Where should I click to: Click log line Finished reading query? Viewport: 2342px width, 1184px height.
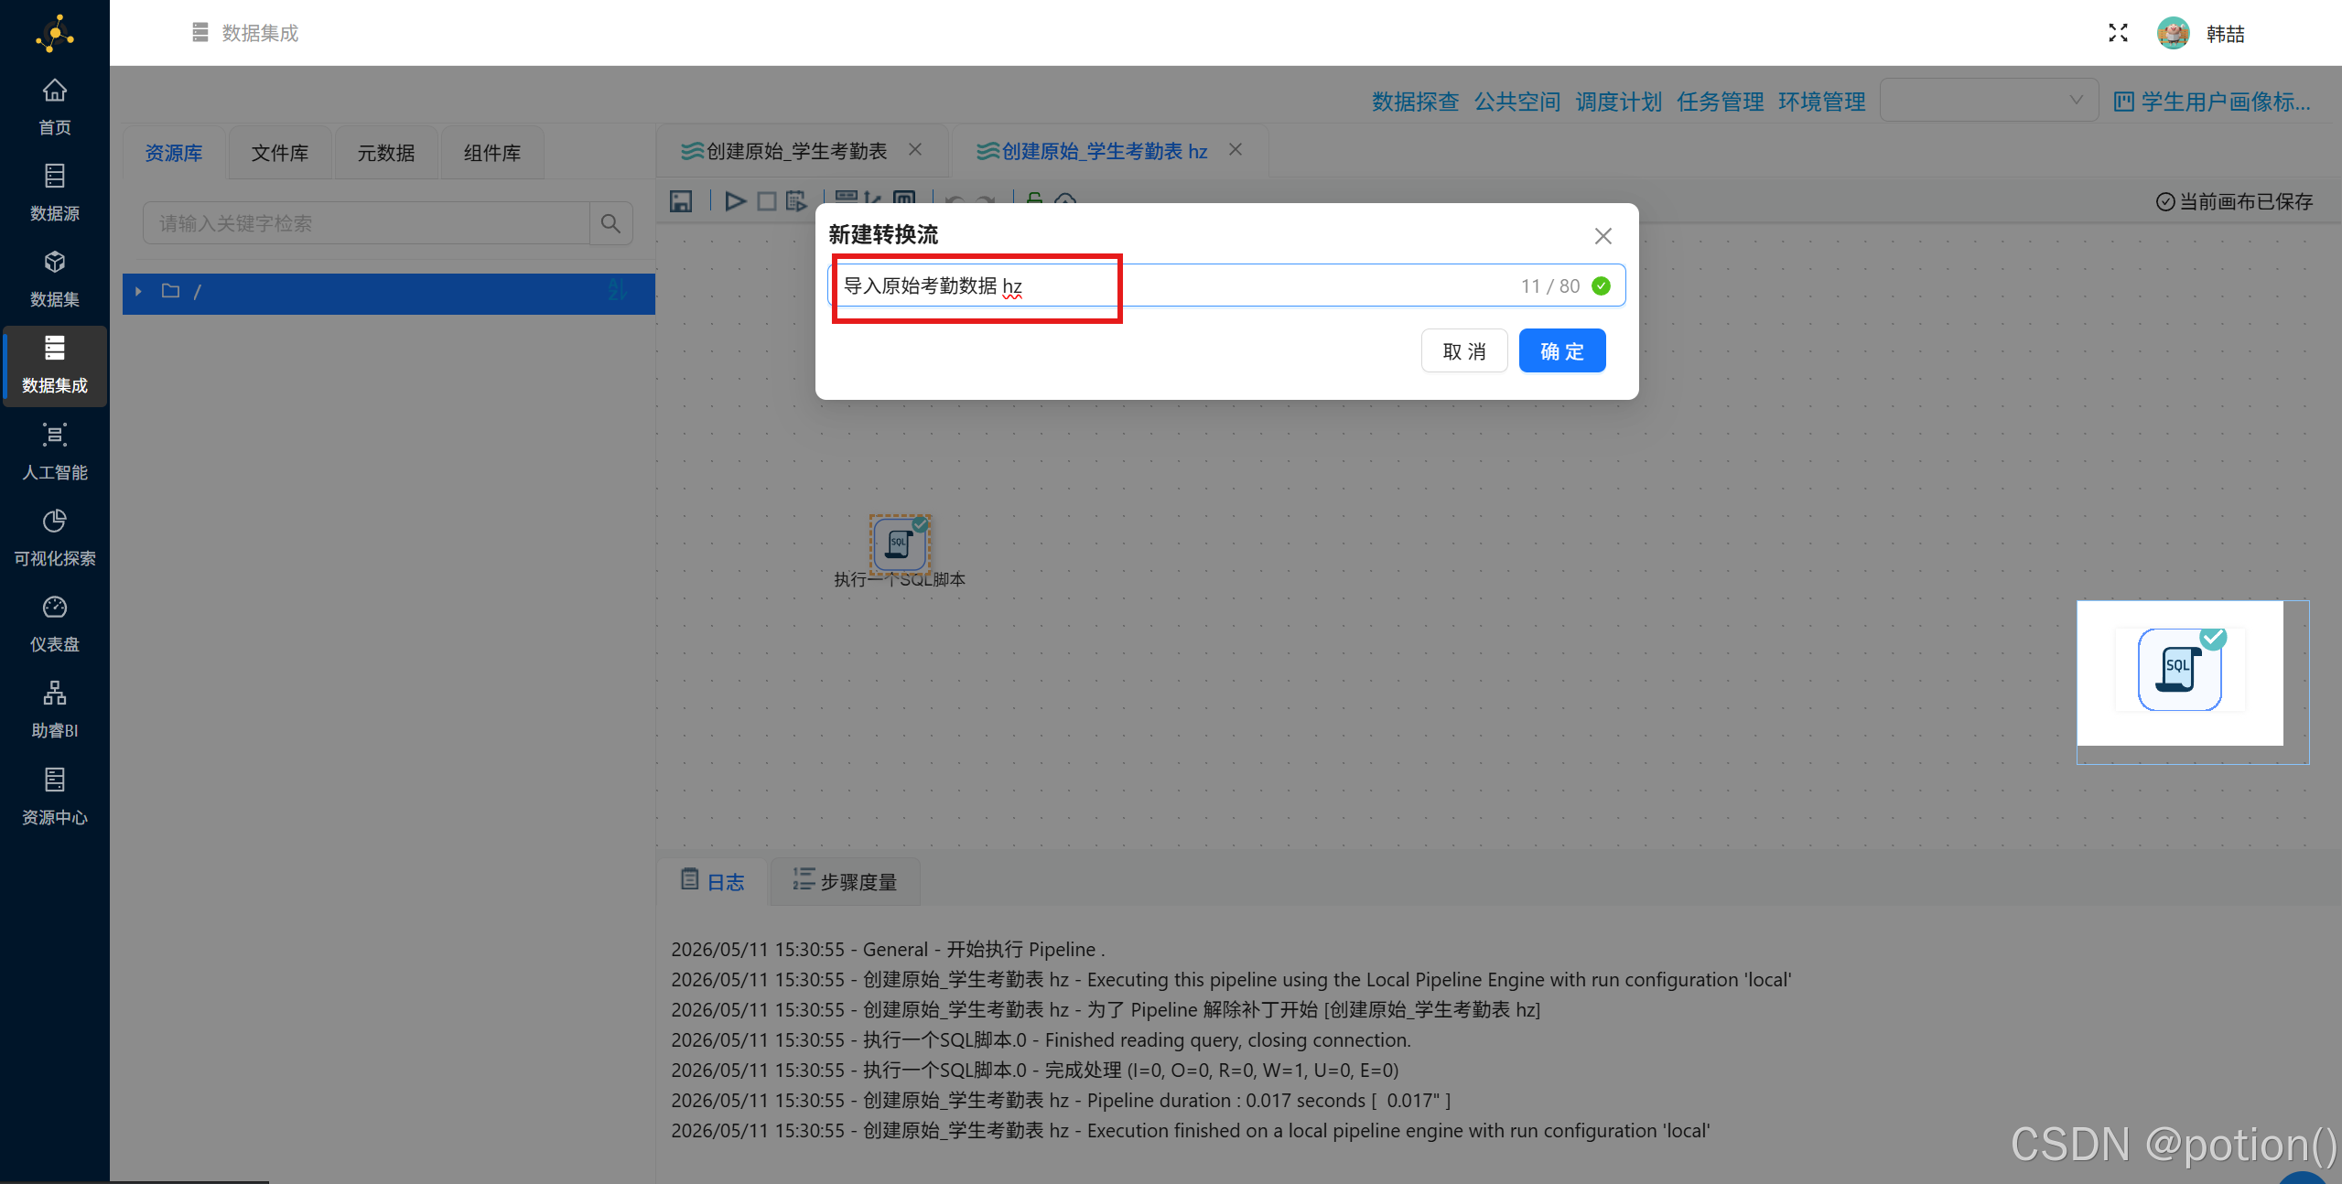pyautogui.click(x=1041, y=1039)
